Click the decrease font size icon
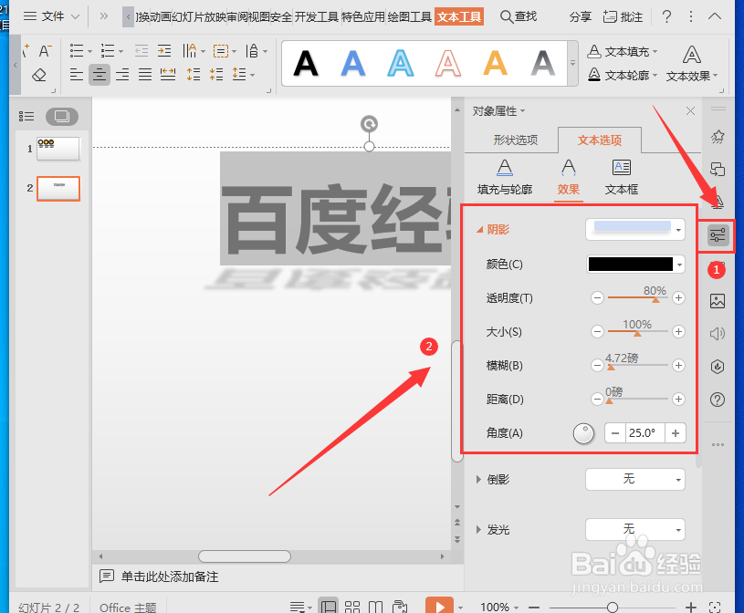Screen dimensions: 744x613 point(45,50)
